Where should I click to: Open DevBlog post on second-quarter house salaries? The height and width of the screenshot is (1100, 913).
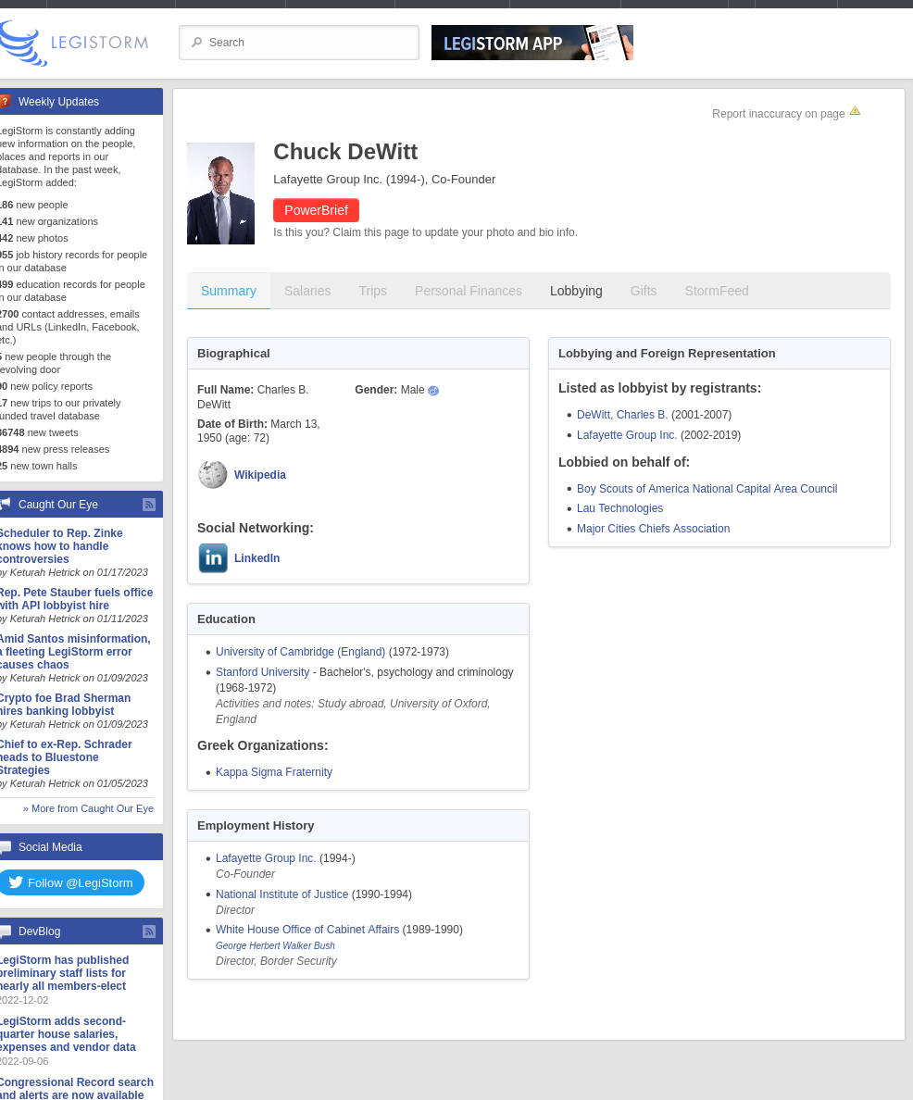coord(68,1034)
